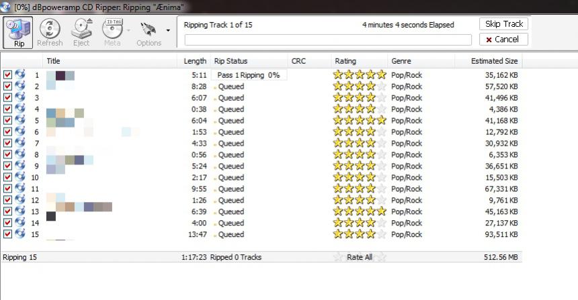
Task: Open the Genre cell of track 3
Action: 407,98
